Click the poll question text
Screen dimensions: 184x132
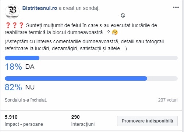81,29
